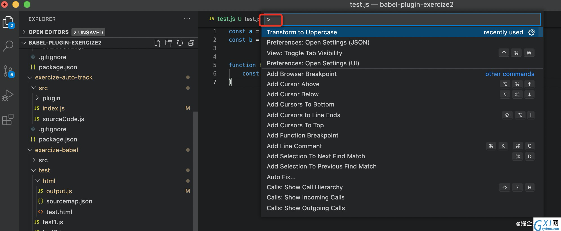
Task: Open Source Control view with badge 5
Action: (x=8, y=71)
